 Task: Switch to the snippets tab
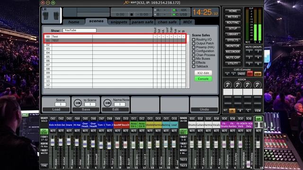(119, 22)
